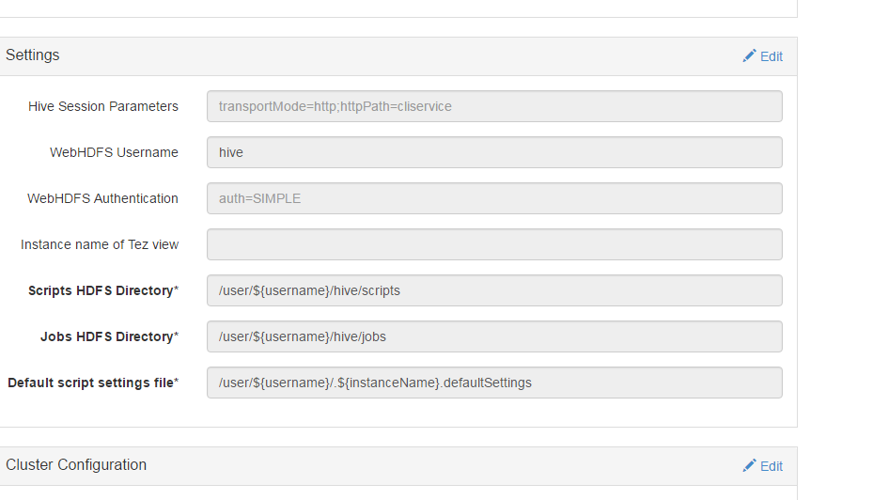The height and width of the screenshot is (500, 873).
Task: Click into the Jobs HDFS Directory field
Action: [x=494, y=336]
